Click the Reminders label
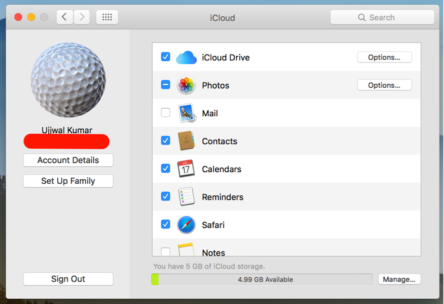Screen dimensions: 444x304 coord(222,197)
